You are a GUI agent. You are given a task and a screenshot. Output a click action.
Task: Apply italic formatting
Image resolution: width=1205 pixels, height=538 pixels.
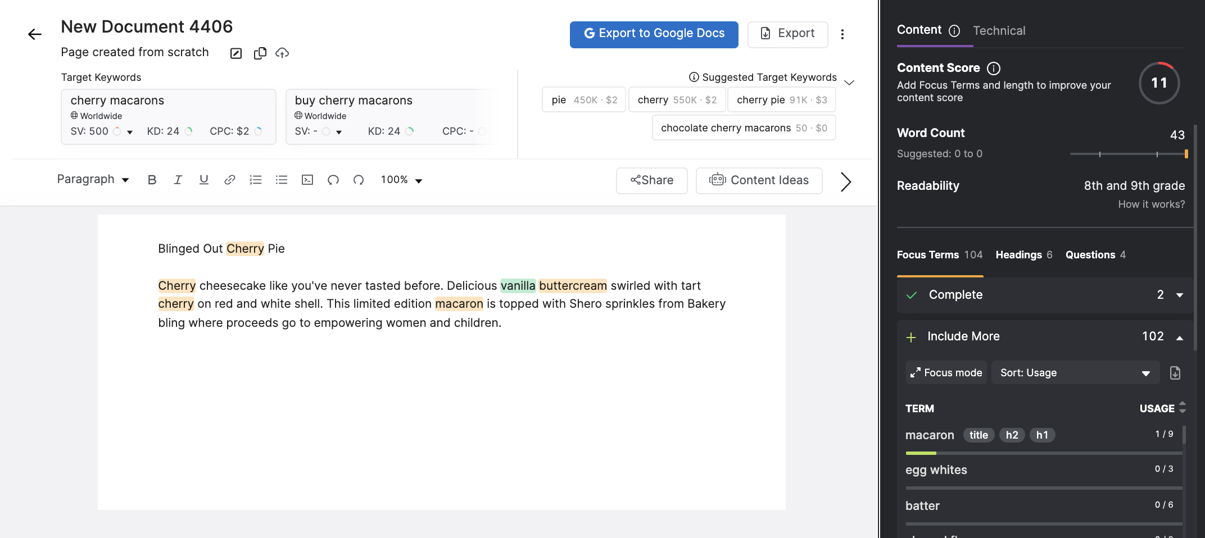click(x=178, y=180)
